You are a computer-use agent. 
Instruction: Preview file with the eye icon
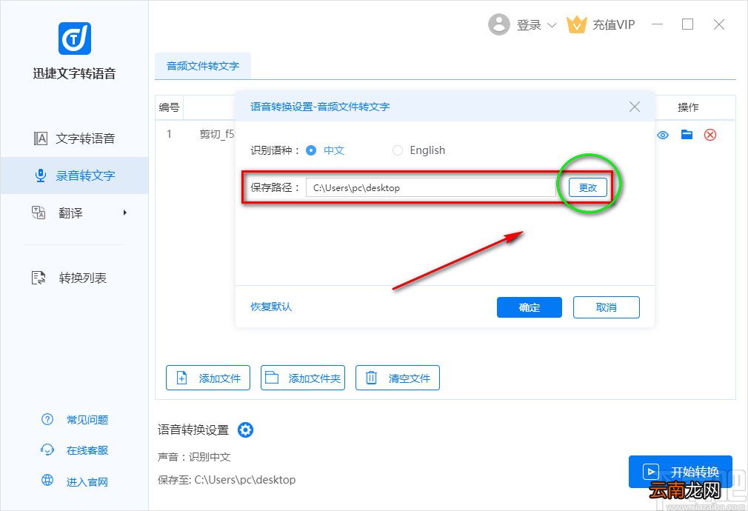[x=663, y=135]
